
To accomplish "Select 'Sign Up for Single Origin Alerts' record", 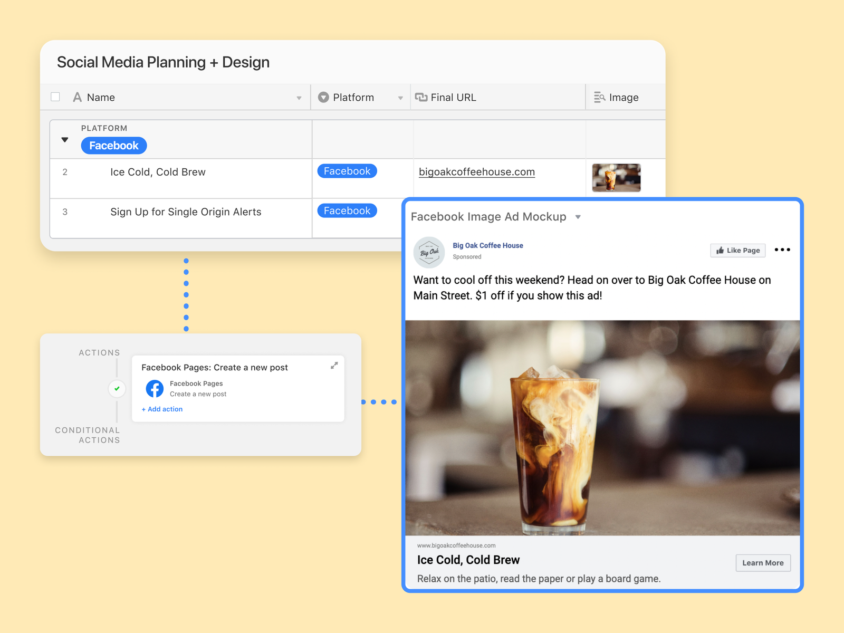I will pyautogui.click(x=186, y=212).
